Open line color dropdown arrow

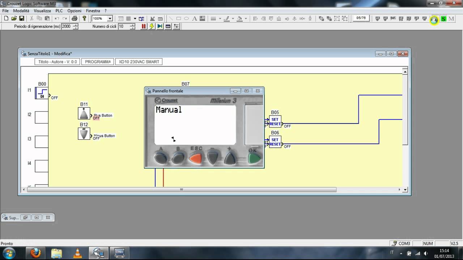tap(233, 18)
